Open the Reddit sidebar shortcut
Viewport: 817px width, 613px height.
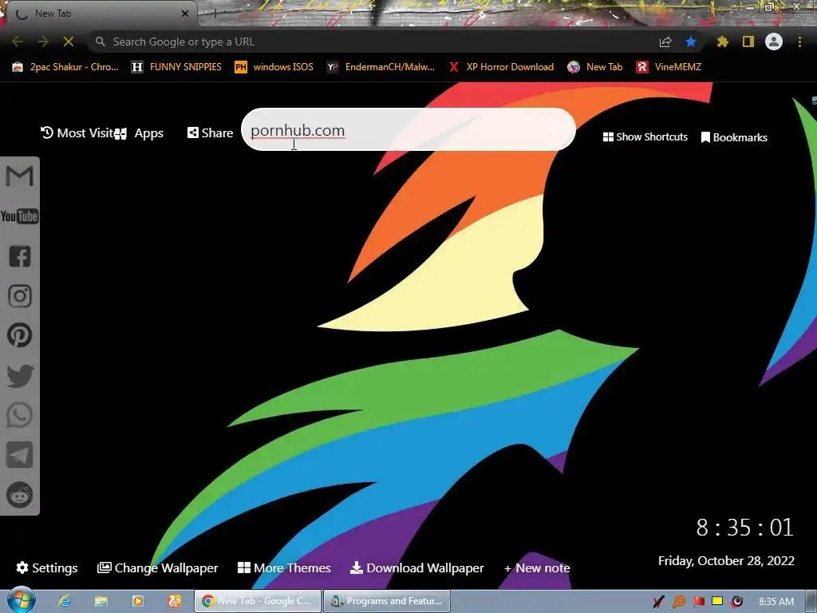20,495
